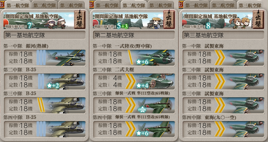Click the 銀河(熟練) aircraft icon
268x142 pixels.
click(65, 58)
